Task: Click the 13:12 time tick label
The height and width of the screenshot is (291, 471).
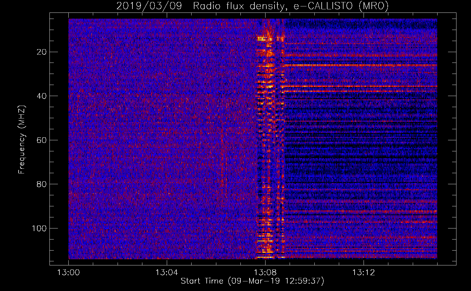Action: pos(363,273)
